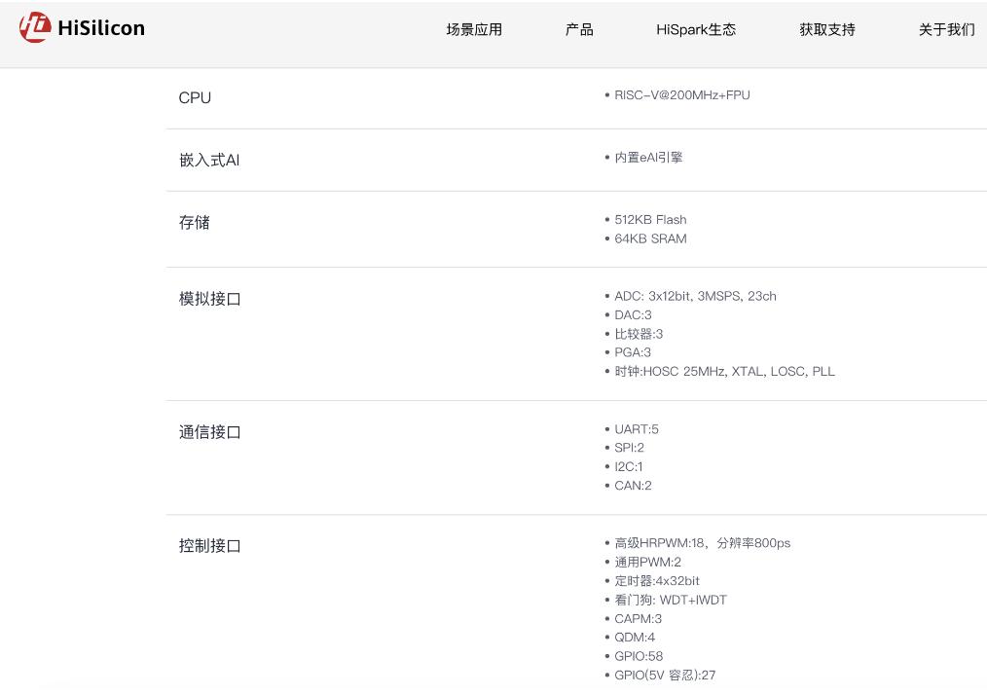This screenshot has height=695, width=987.
Task: Click the 内置eAI引擎 spec entry
Action: point(648,158)
